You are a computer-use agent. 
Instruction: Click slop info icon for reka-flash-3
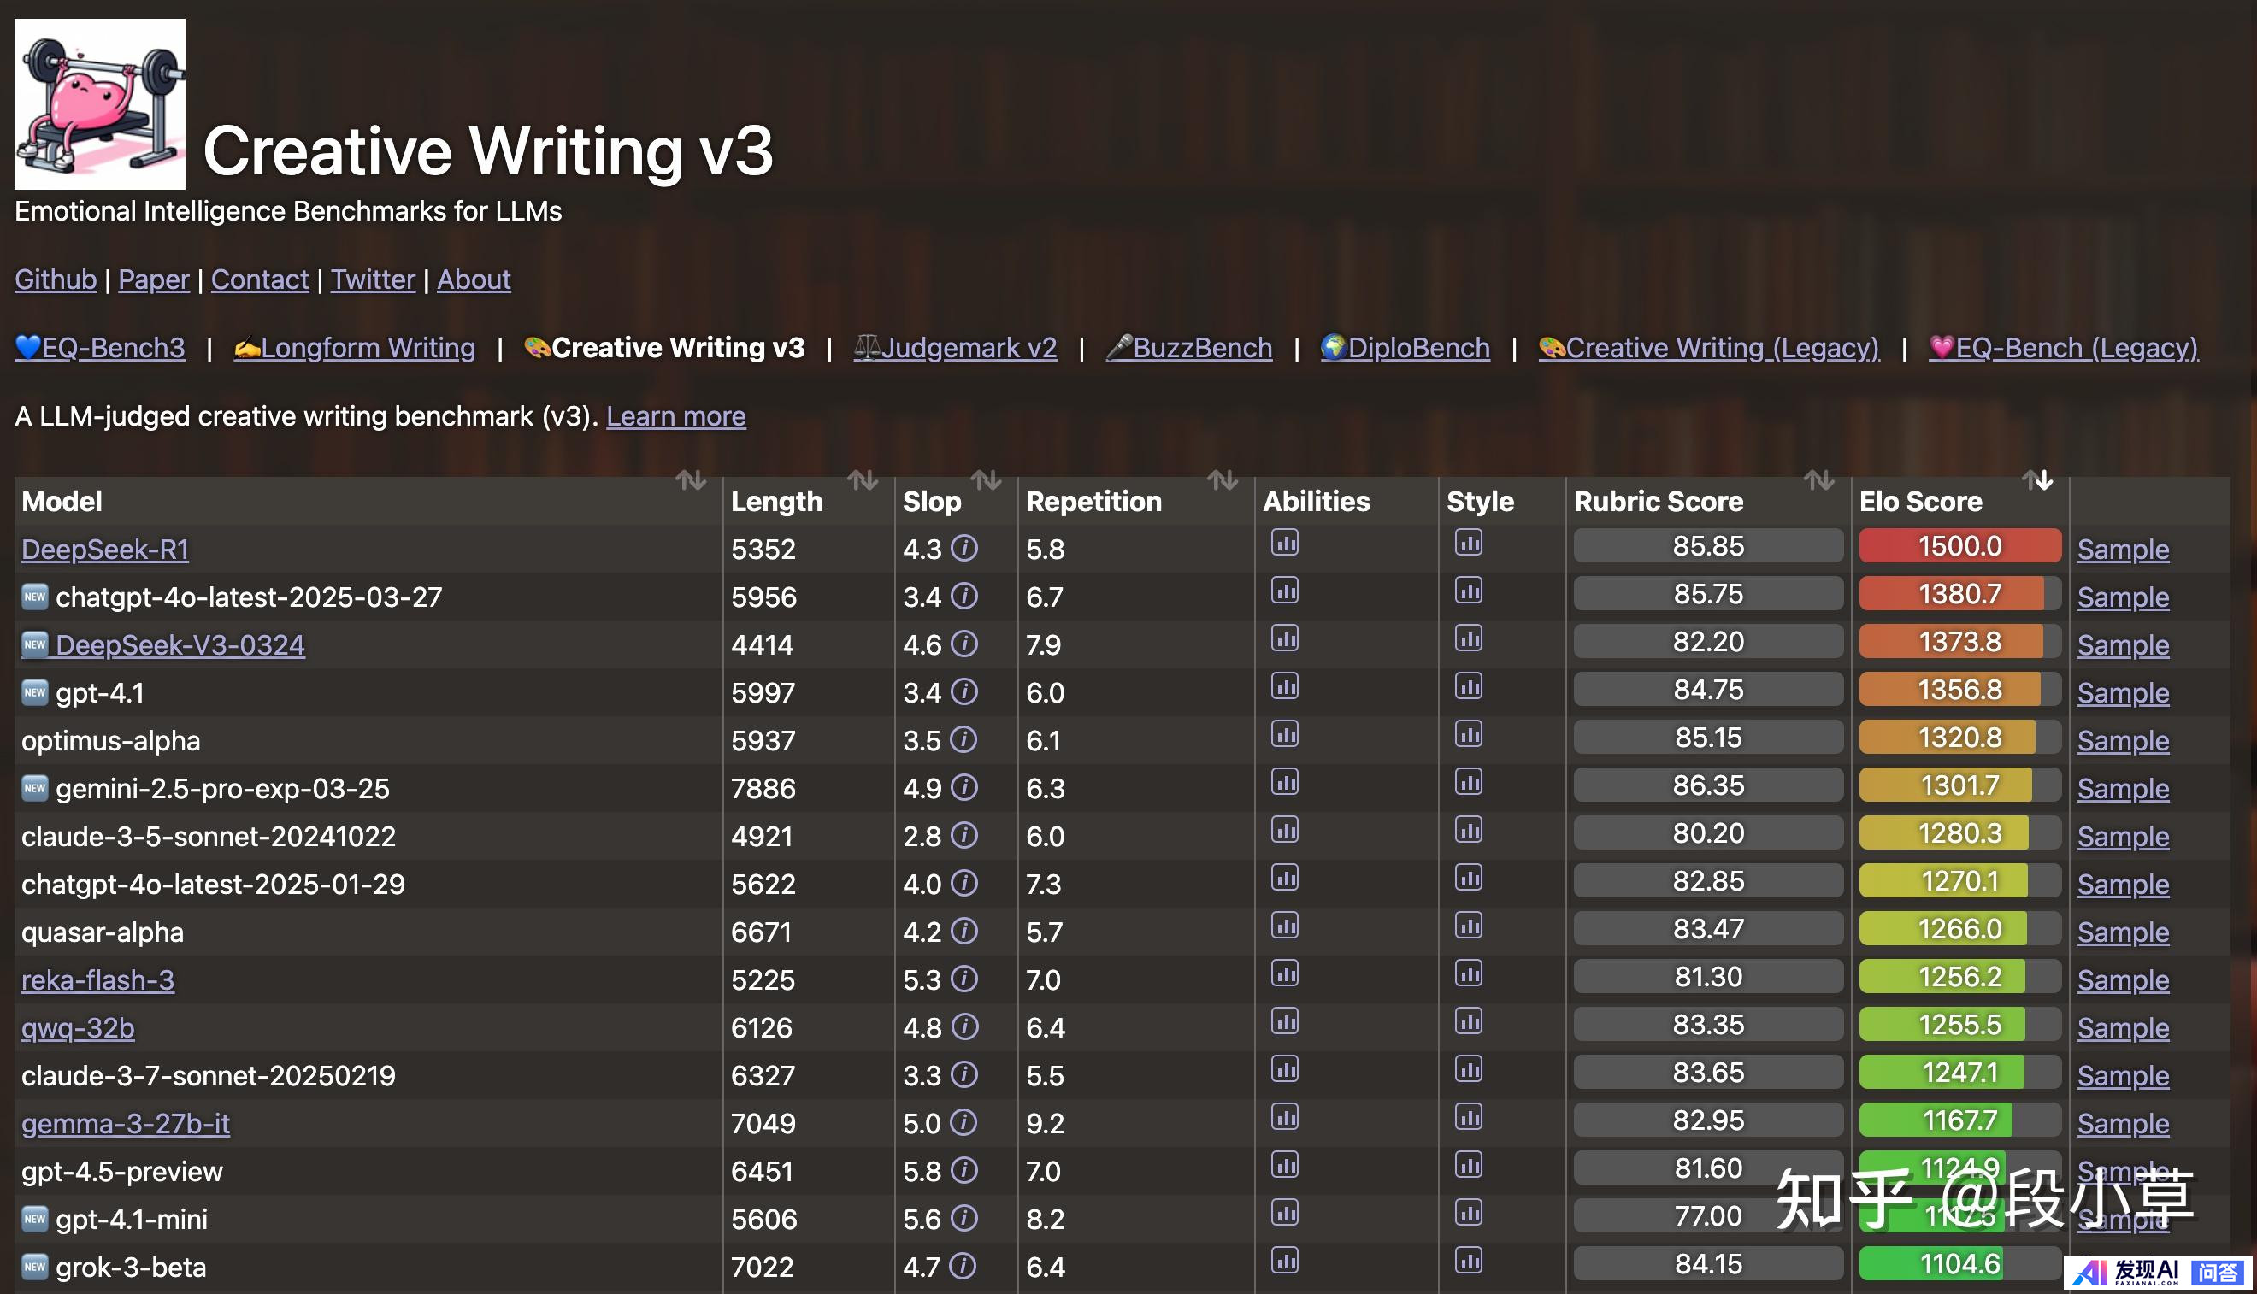point(964,979)
